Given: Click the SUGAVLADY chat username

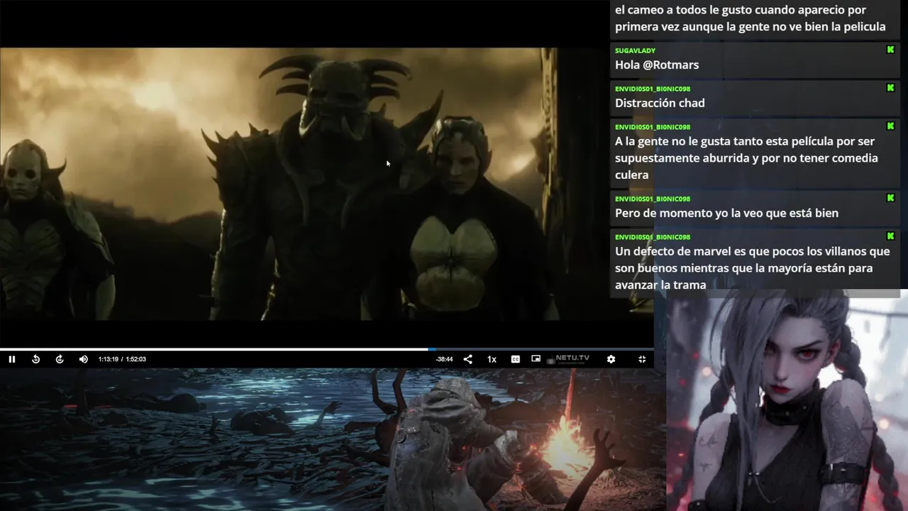Looking at the screenshot, I should click(x=635, y=50).
